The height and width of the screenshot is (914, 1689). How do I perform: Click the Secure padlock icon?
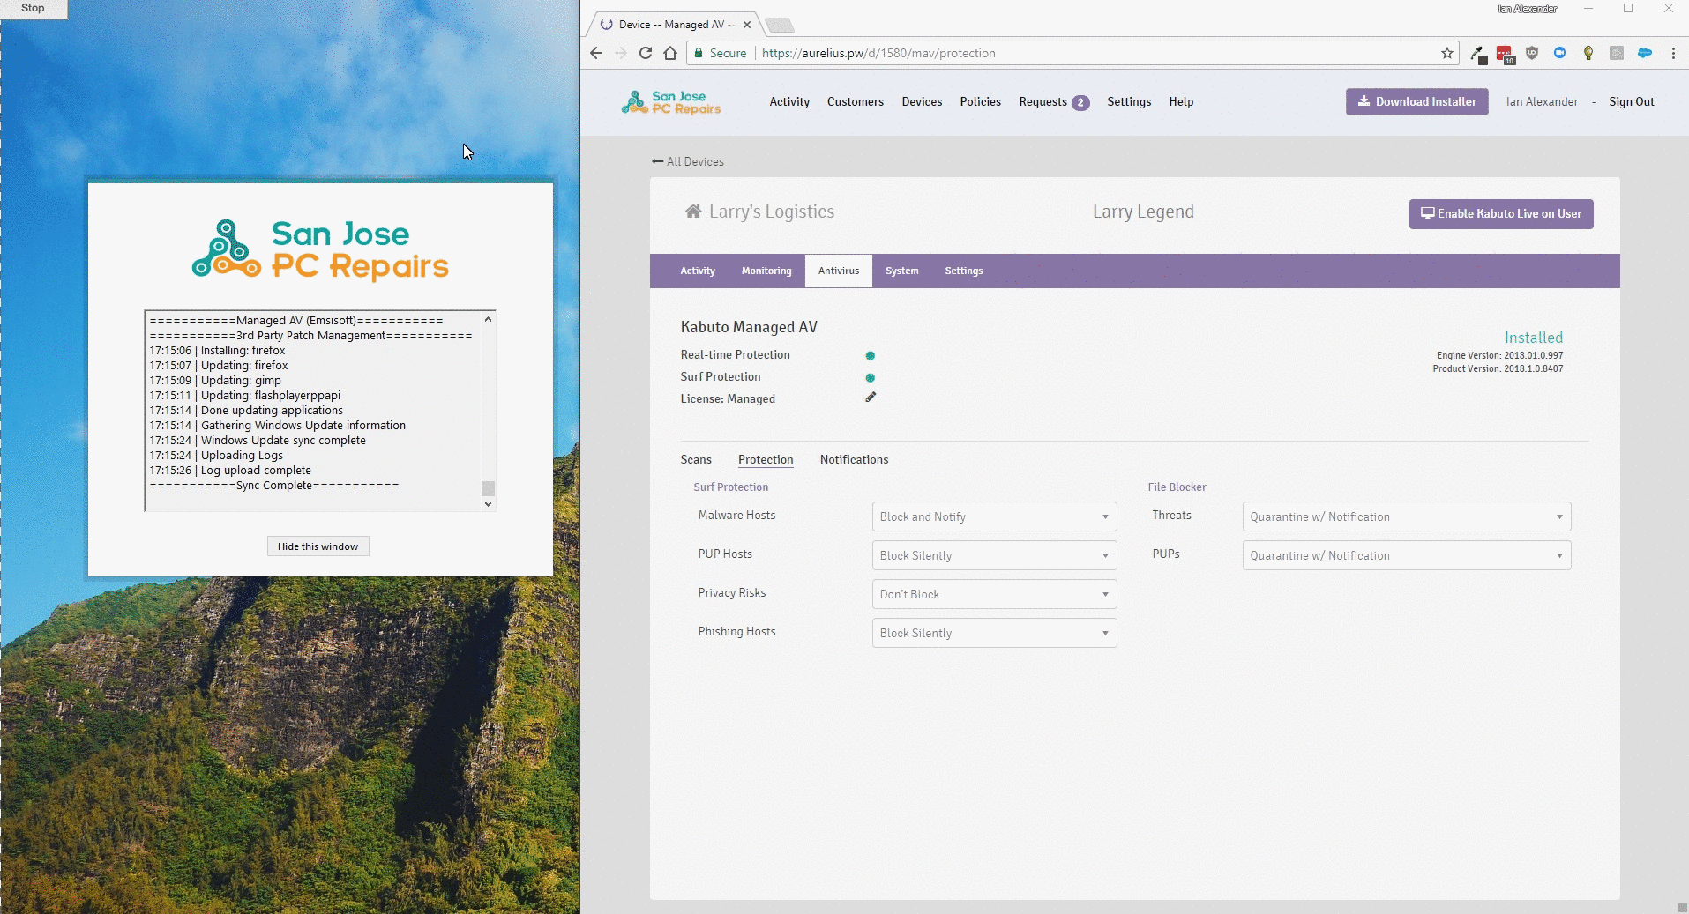(x=699, y=53)
